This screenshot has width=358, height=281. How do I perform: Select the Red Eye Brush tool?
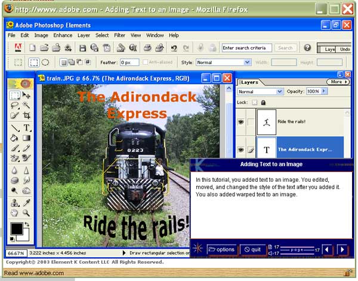(x=26, y=158)
